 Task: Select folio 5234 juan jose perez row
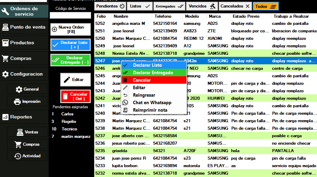(x=205, y=158)
